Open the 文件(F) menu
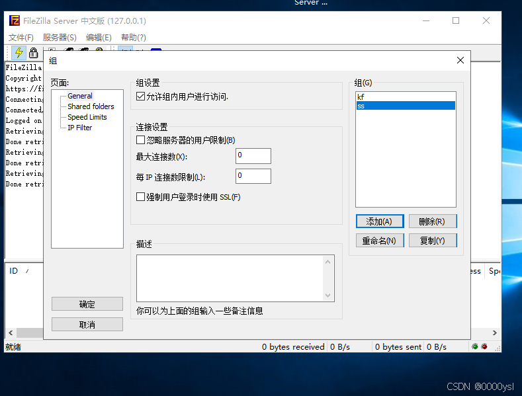 pos(21,37)
